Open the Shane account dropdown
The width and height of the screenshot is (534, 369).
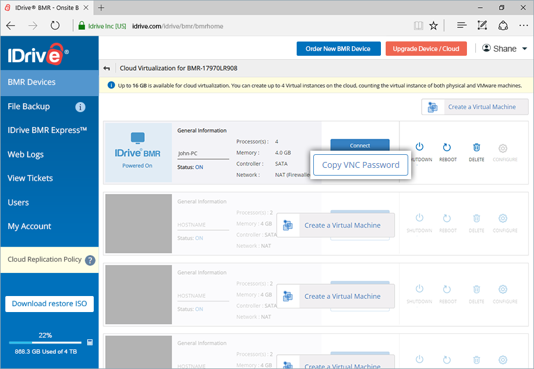pos(504,48)
